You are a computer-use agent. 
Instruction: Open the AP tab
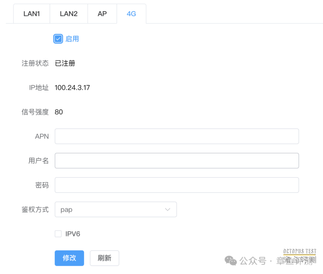102,14
